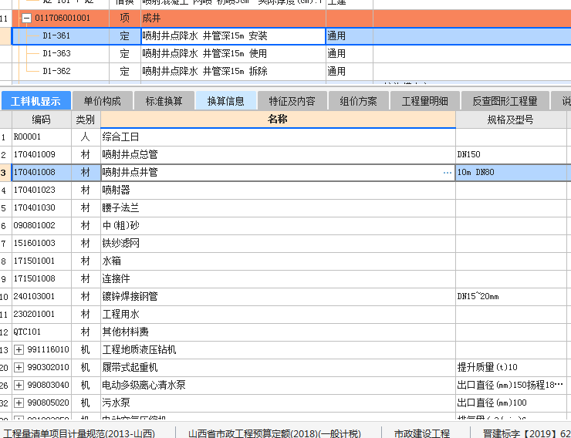Click status bar item 市政建设工程

pos(422,433)
